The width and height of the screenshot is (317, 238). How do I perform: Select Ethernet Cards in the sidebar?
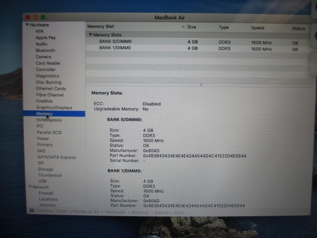point(51,88)
